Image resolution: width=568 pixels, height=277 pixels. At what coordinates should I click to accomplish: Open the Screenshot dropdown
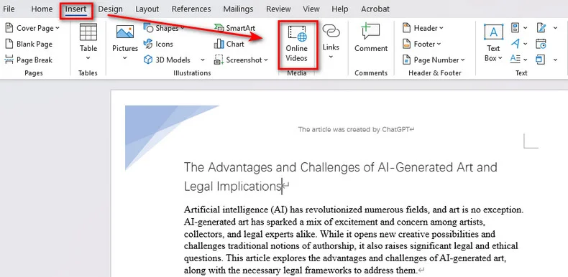[241, 60]
